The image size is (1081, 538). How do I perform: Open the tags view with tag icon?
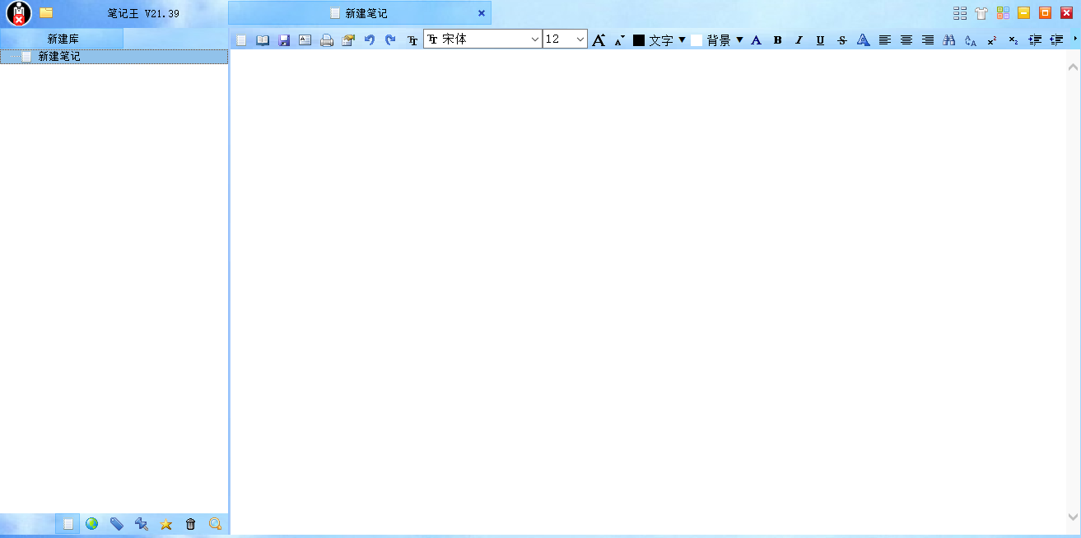(x=117, y=524)
